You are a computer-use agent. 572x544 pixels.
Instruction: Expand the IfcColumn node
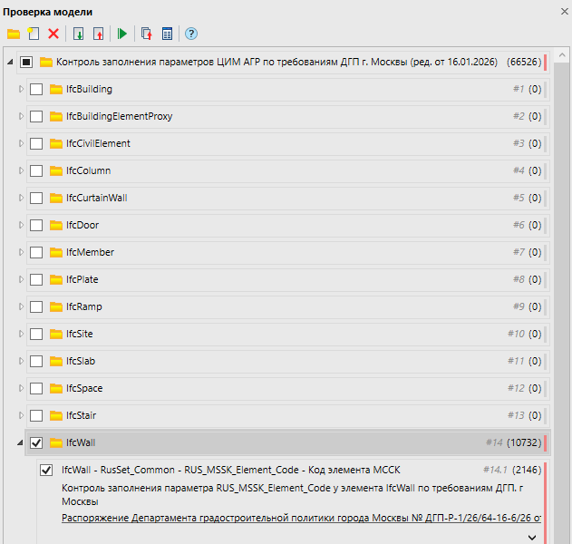point(21,170)
